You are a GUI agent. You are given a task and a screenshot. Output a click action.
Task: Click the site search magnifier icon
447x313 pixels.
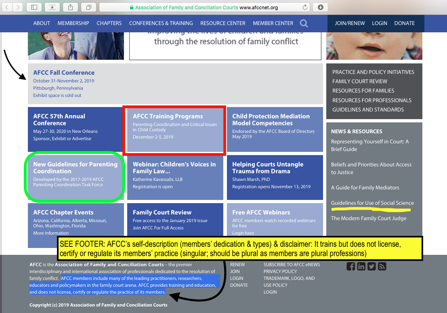point(304,23)
